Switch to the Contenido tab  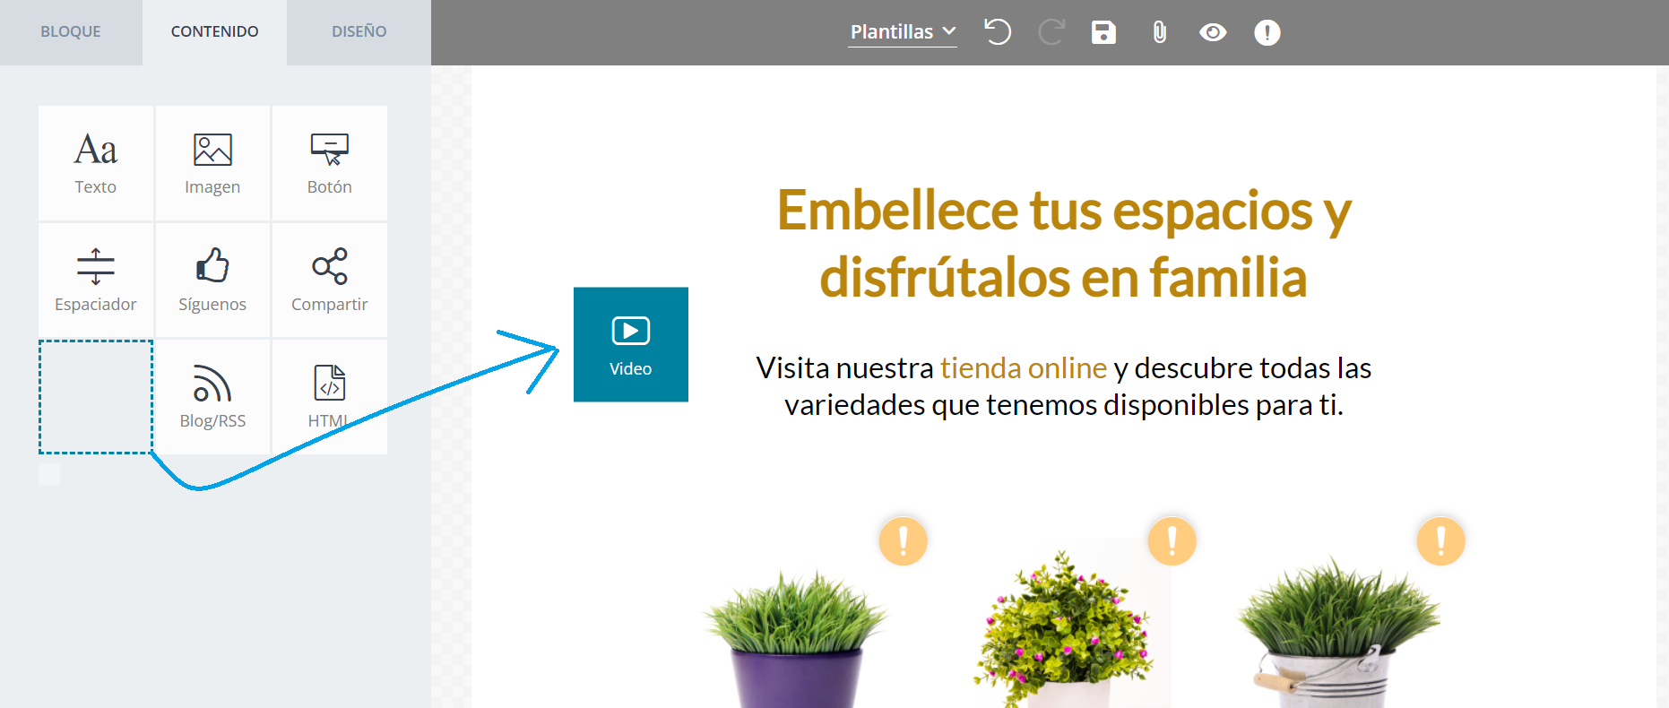click(215, 32)
